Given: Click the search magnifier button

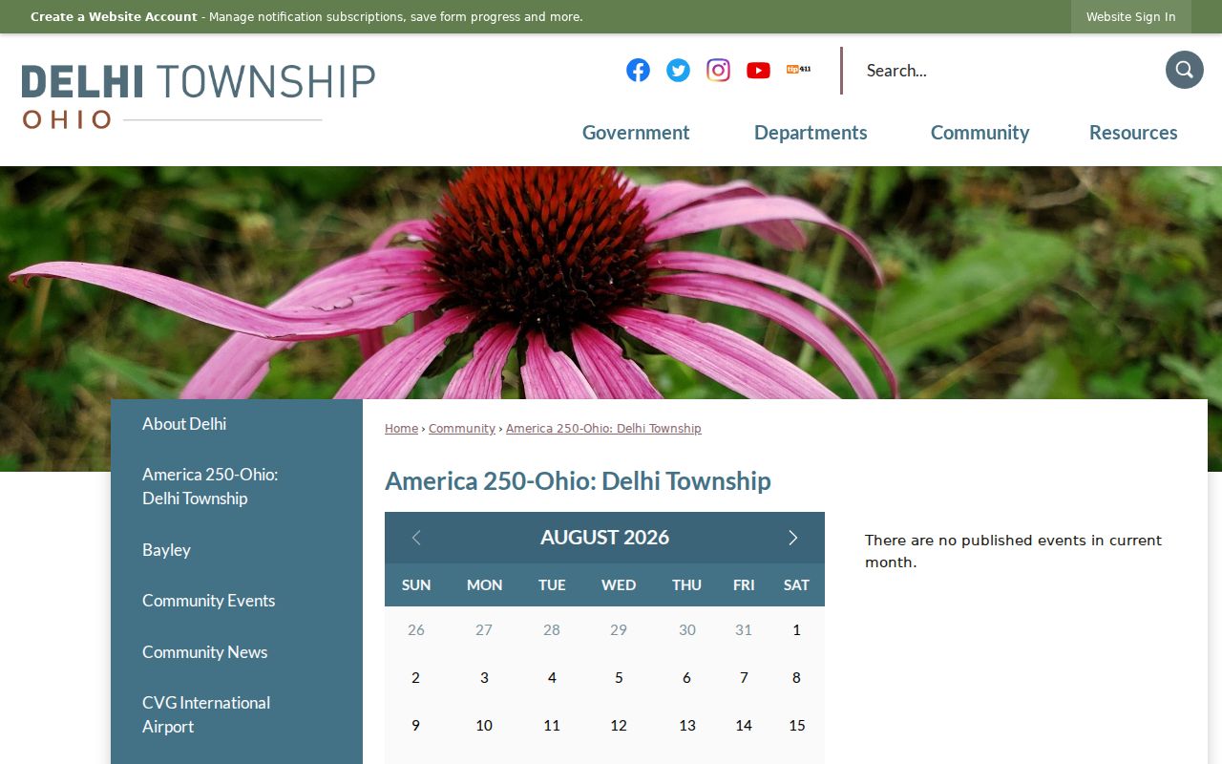Looking at the screenshot, I should (1184, 70).
